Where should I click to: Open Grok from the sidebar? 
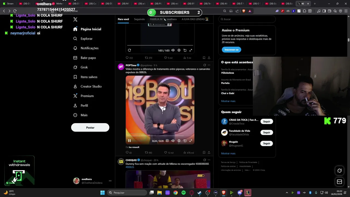80,67
